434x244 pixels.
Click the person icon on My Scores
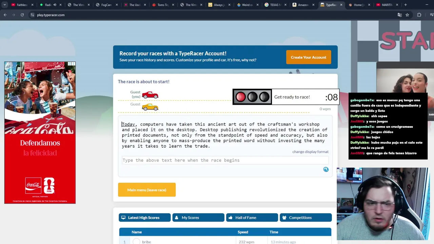(177, 218)
